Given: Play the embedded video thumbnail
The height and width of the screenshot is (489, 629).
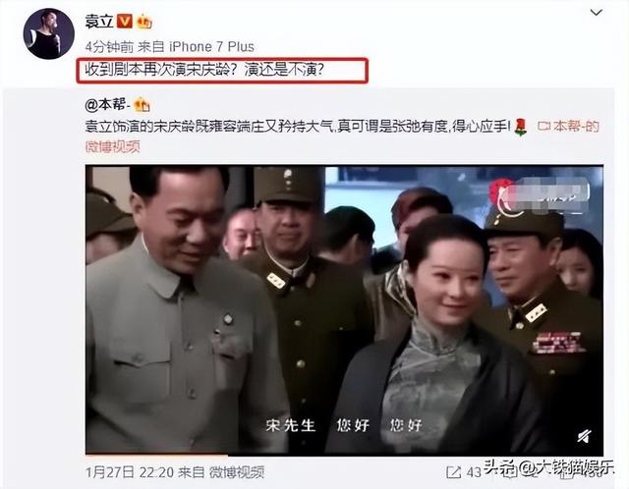Looking at the screenshot, I should click(344, 310).
